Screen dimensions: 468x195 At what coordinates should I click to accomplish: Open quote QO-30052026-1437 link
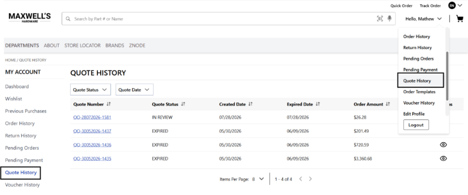pos(92,131)
